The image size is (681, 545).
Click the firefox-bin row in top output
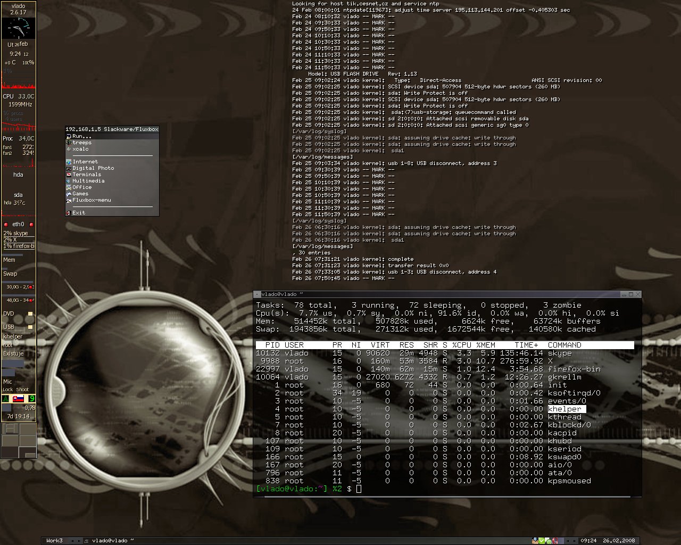(445, 369)
